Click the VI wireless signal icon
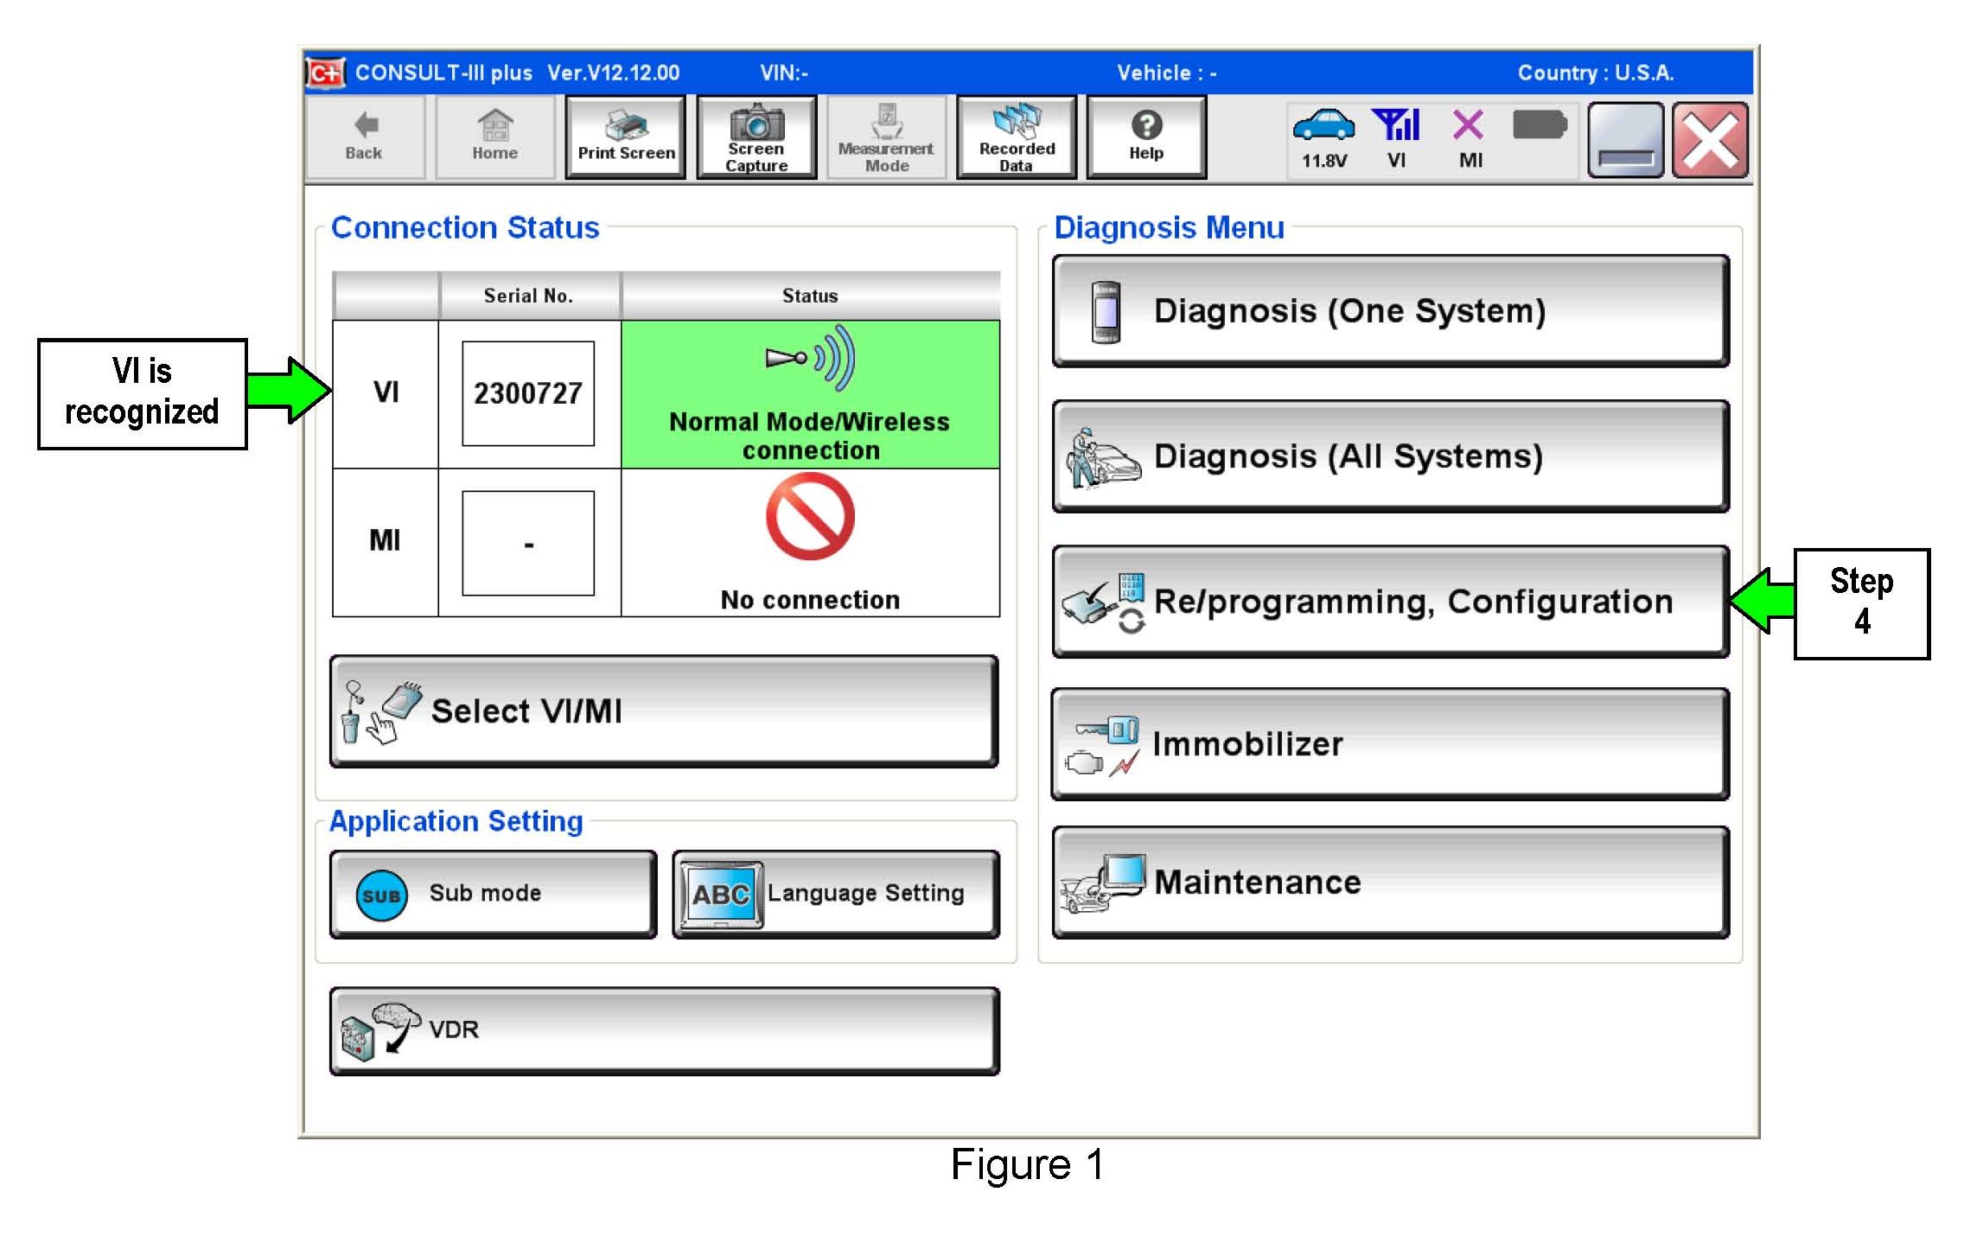 click(x=1395, y=126)
